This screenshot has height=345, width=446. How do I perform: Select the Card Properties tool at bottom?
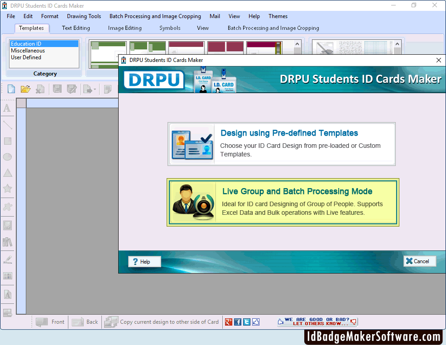point(7,312)
